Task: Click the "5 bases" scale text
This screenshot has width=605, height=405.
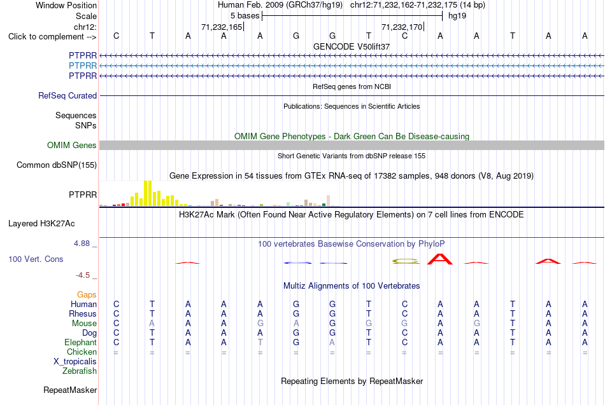Action: (245, 16)
